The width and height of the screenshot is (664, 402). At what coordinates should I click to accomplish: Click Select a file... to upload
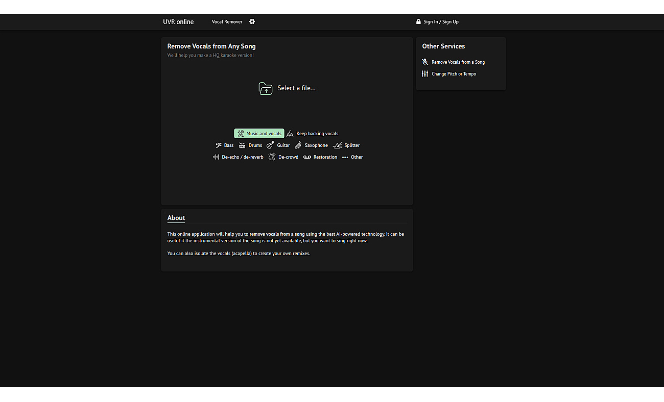[297, 88]
